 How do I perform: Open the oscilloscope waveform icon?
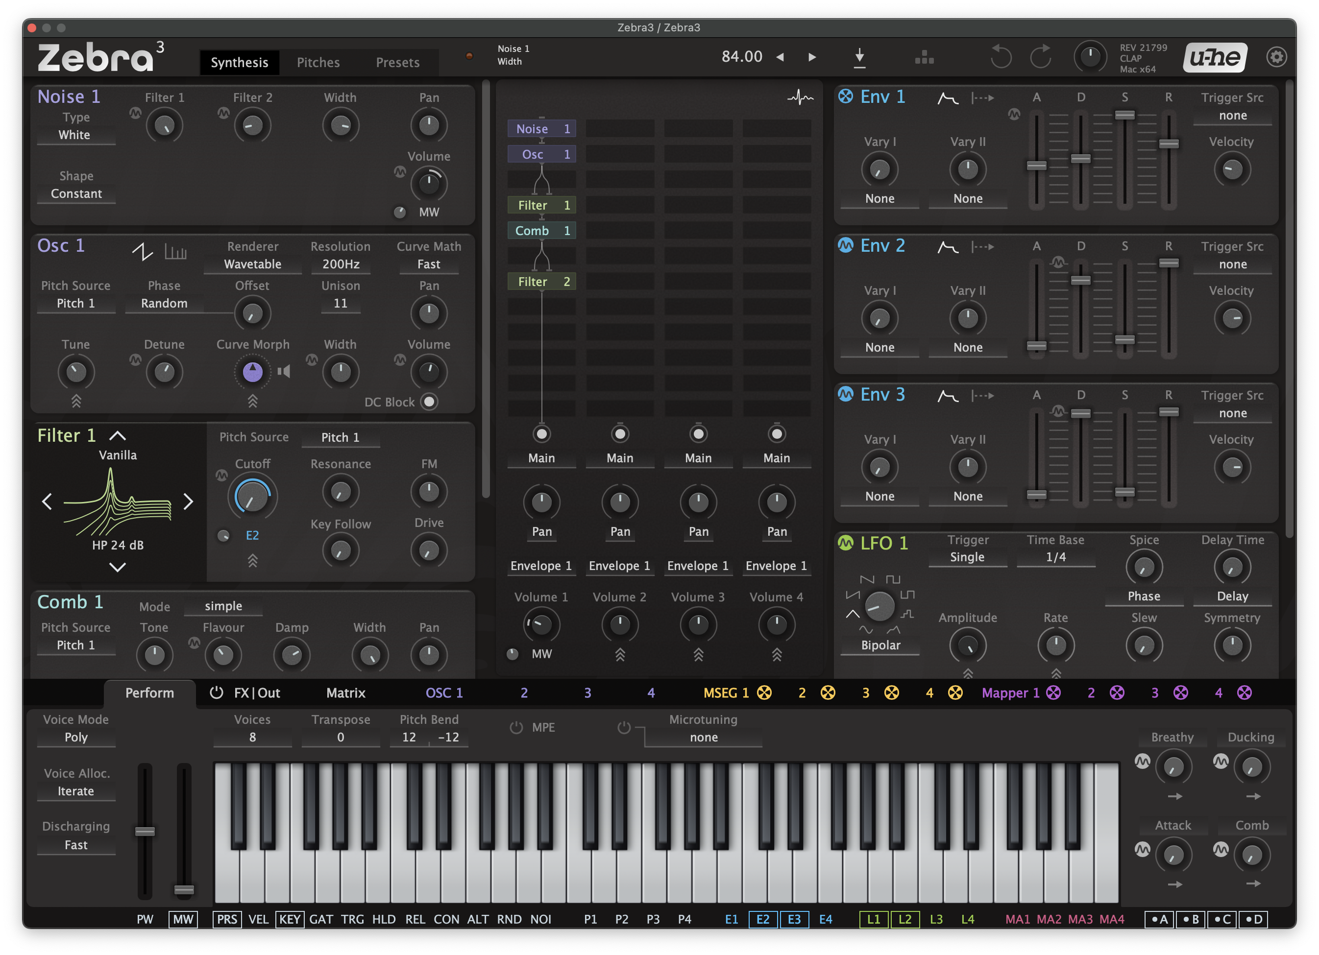click(x=800, y=97)
